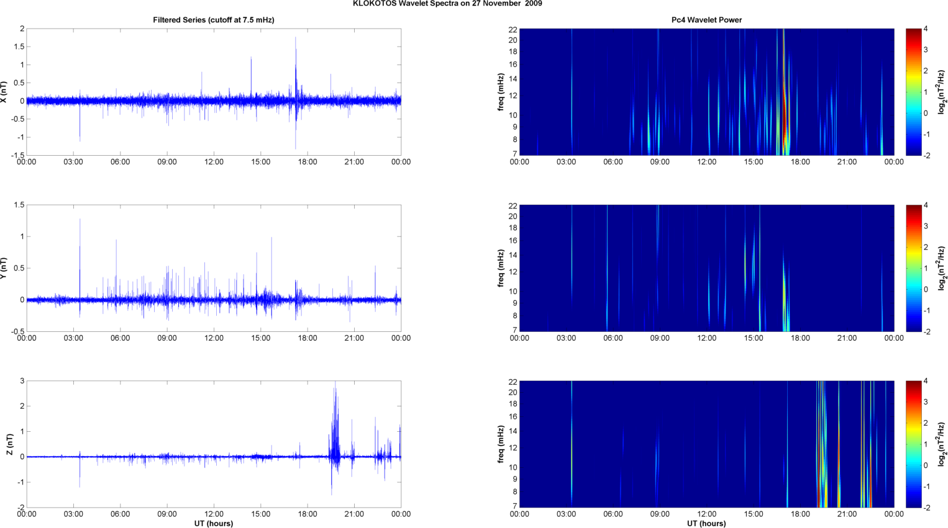Click the middle wavelet power spectrogram
The image size is (948, 528).
pos(706,268)
